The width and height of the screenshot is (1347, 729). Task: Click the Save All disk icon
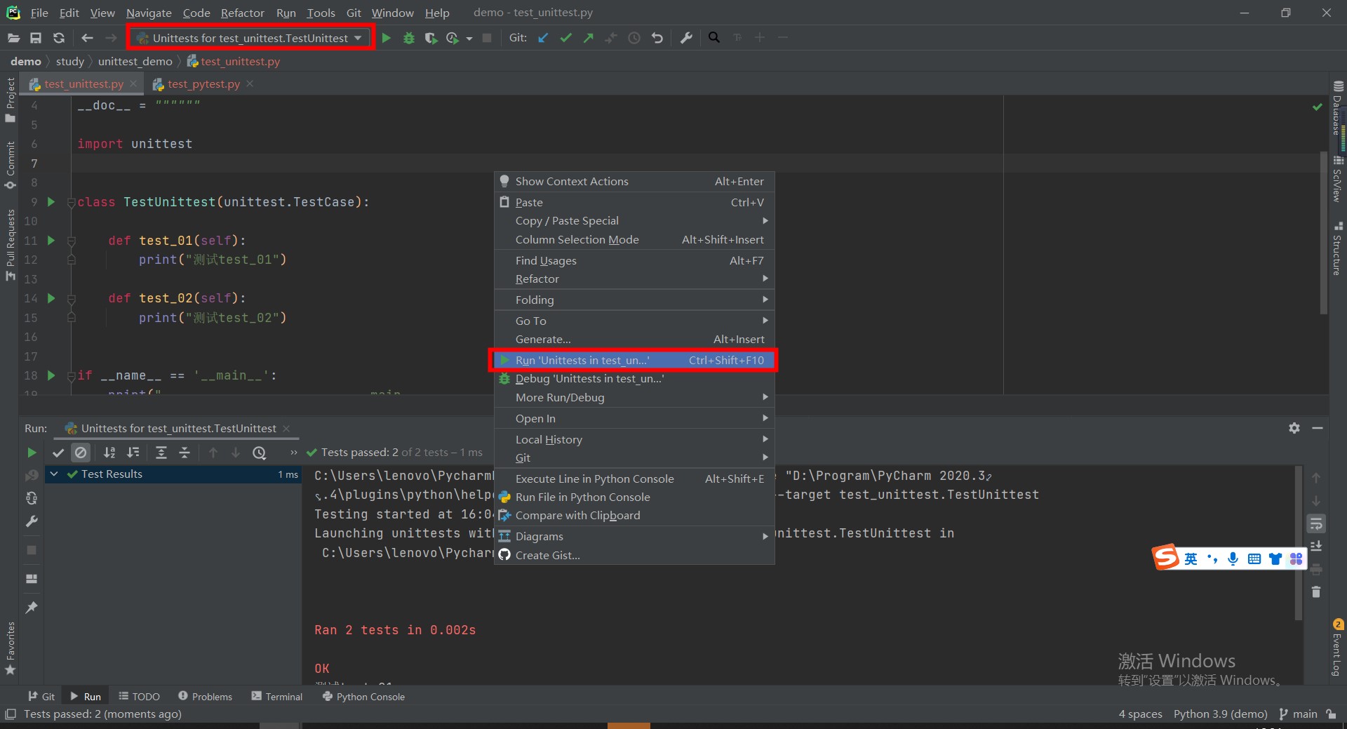click(36, 38)
